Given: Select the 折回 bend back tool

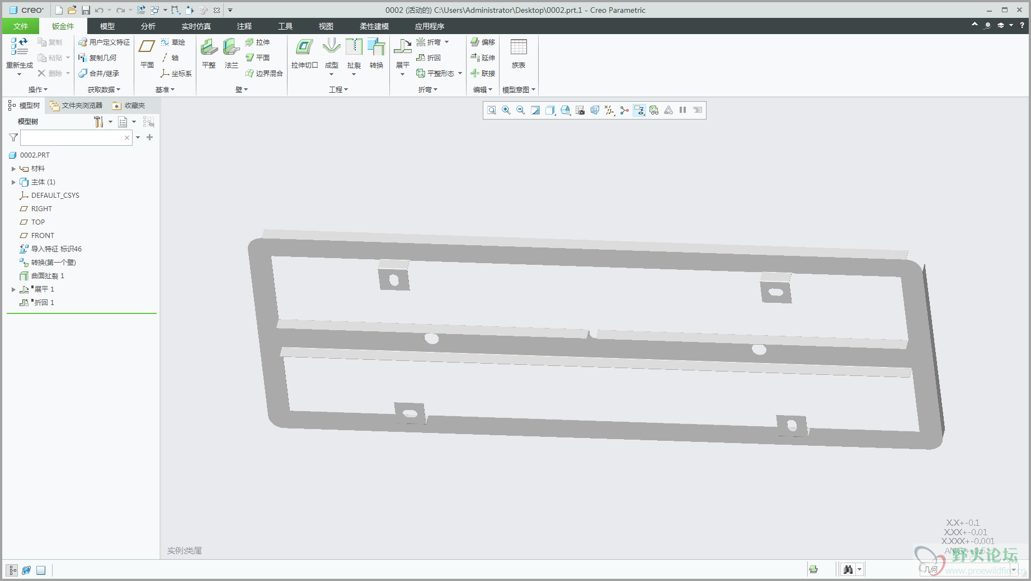Looking at the screenshot, I should click(x=429, y=58).
